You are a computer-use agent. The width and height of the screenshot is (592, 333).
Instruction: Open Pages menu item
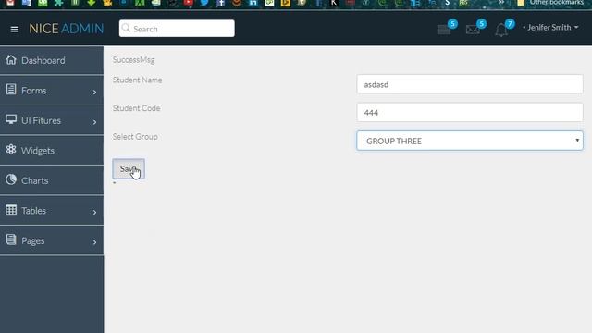point(52,240)
